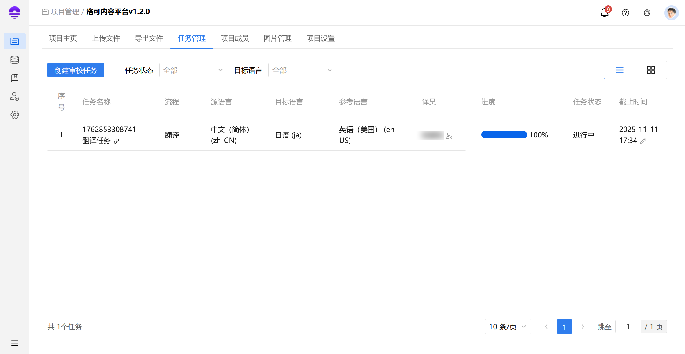Switch to grid card view
Screen dimensions: 685x354
point(651,70)
